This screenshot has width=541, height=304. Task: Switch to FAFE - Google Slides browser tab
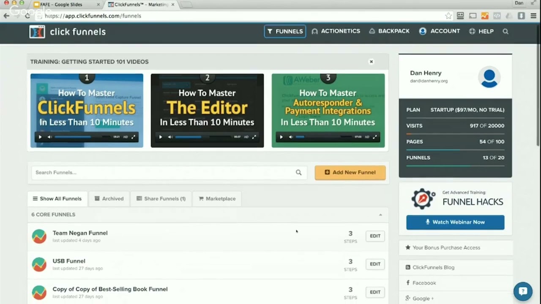67,4
